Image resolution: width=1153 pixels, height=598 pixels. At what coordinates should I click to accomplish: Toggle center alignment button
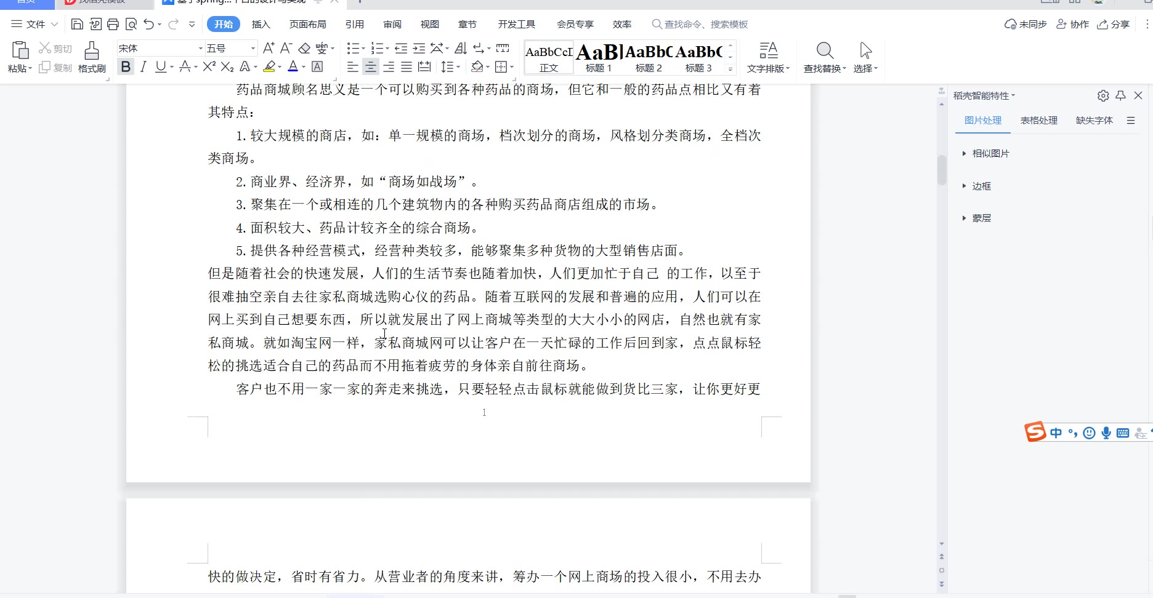370,66
